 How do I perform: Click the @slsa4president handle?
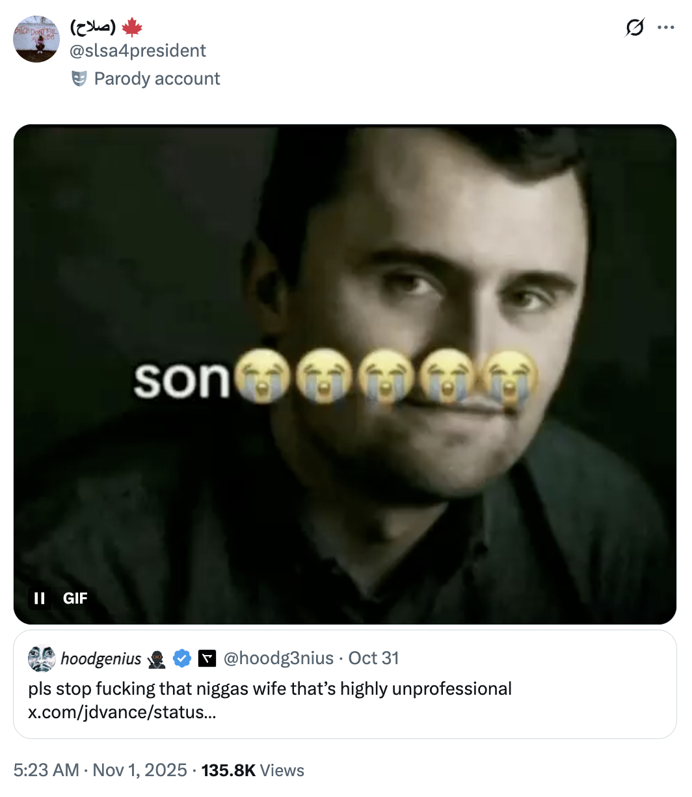click(x=138, y=50)
